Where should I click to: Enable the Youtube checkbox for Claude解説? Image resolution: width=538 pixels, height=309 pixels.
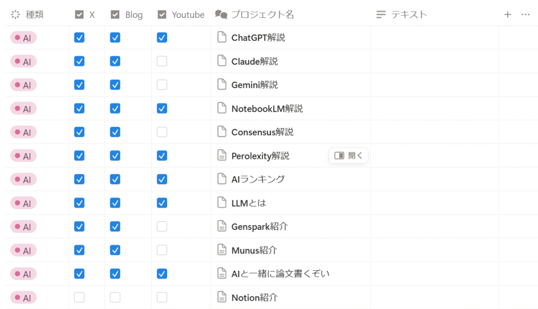162,61
